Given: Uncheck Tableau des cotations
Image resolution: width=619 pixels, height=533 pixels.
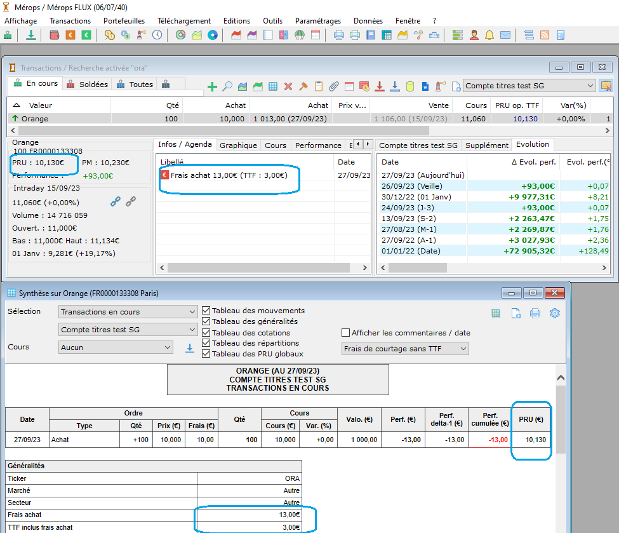Looking at the screenshot, I should (206, 333).
